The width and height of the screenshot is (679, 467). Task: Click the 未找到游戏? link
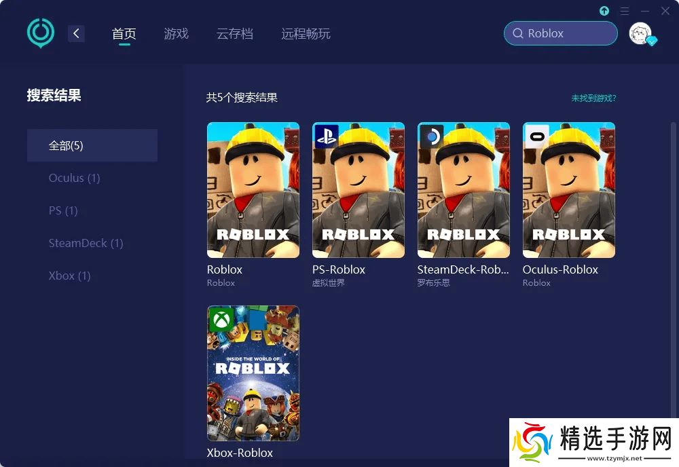593,98
